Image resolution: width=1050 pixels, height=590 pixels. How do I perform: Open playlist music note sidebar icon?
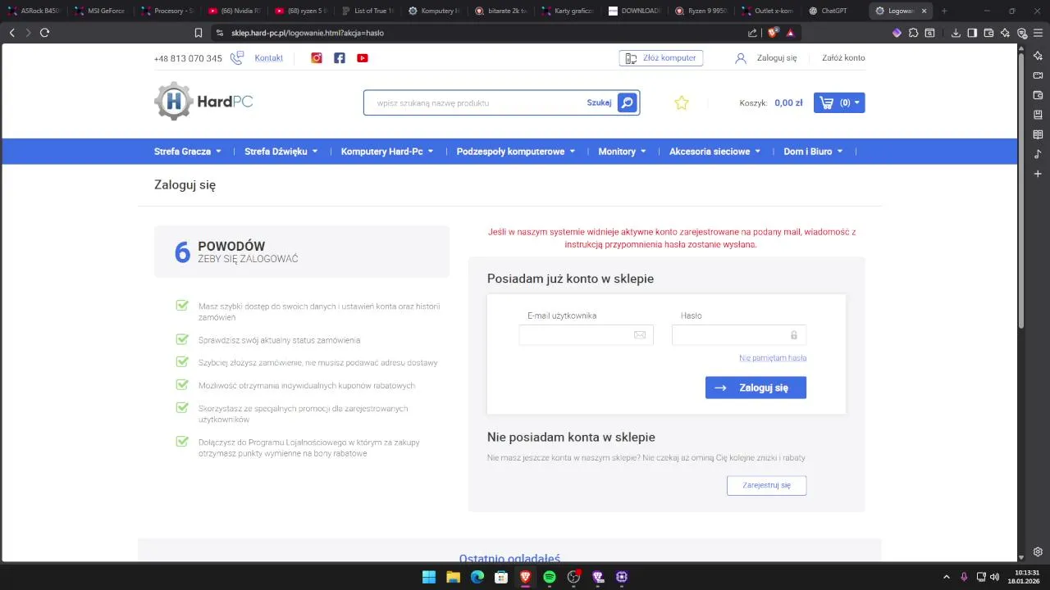pos(1038,154)
